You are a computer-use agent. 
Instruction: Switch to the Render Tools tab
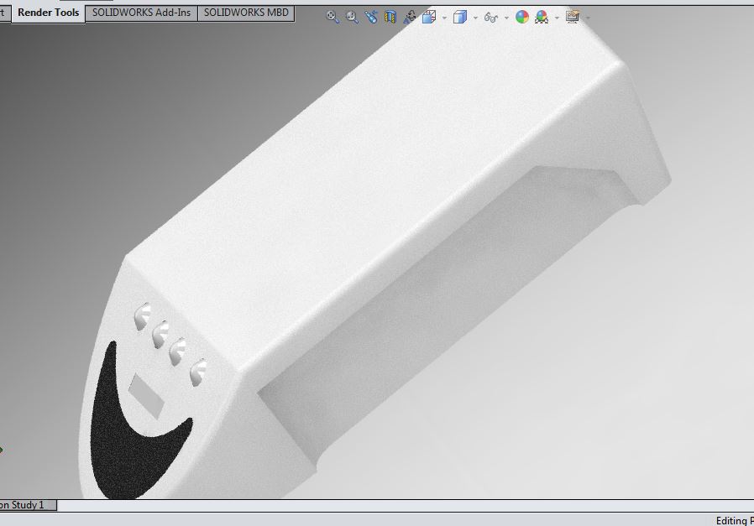48,13
